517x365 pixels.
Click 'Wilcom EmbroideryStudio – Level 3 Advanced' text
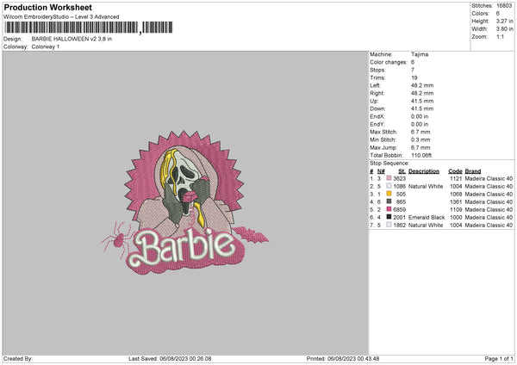coord(61,17)
